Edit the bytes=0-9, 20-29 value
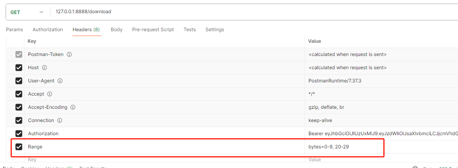 (329, 147)
